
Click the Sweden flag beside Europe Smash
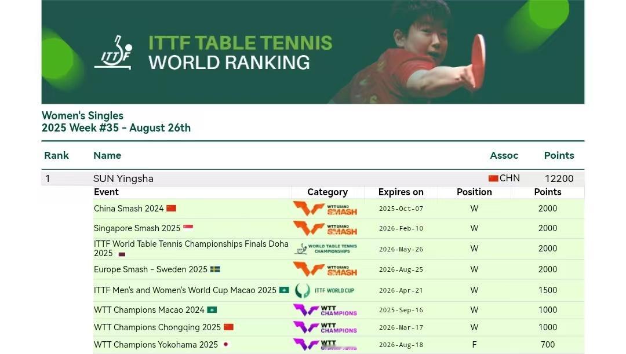[215, 269]
